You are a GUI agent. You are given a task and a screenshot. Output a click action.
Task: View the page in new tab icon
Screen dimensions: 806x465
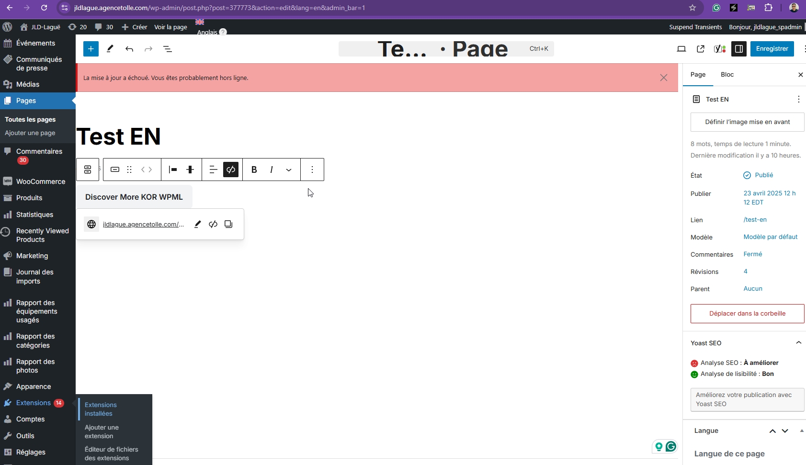[701, 49]
